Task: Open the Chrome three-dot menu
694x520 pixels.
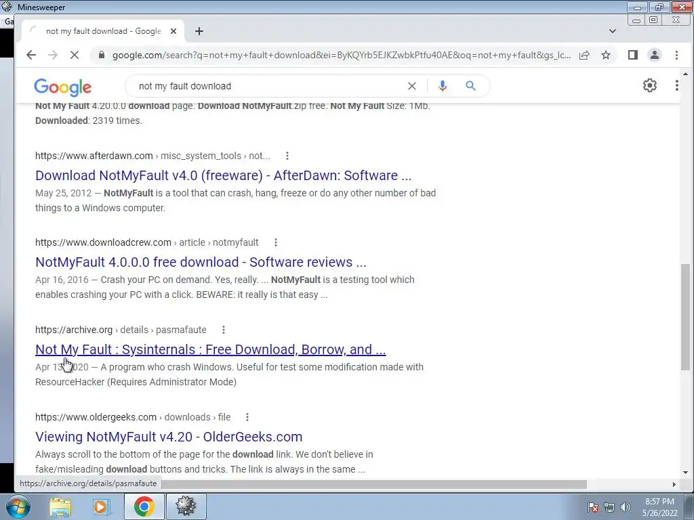Action: coord(676,55)
